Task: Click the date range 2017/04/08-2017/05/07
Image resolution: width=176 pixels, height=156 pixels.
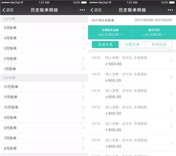Action: [x=154, y=20]
